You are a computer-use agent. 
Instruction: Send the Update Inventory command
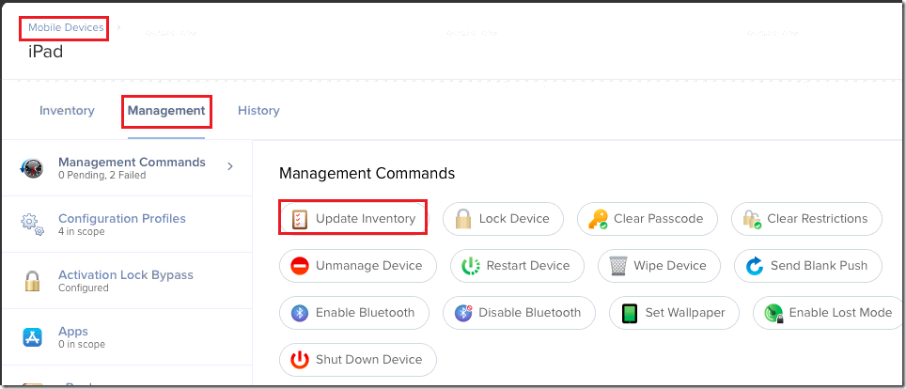tap(353, 219)
